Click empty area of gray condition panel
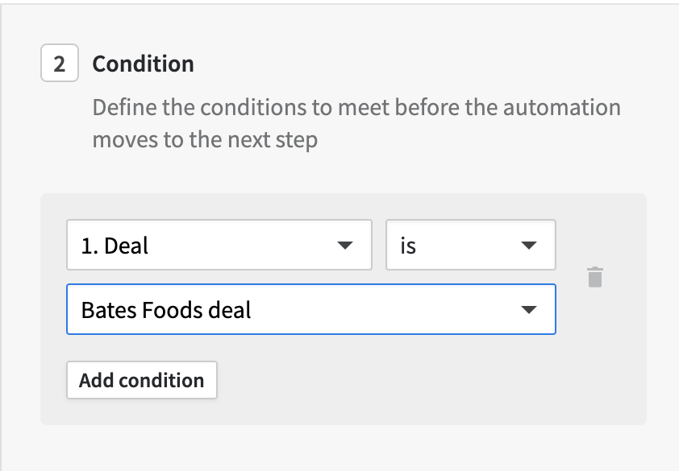 [433, 381]
